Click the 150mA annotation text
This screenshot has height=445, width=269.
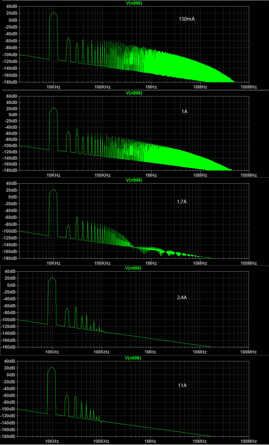[x=187, y=19]
